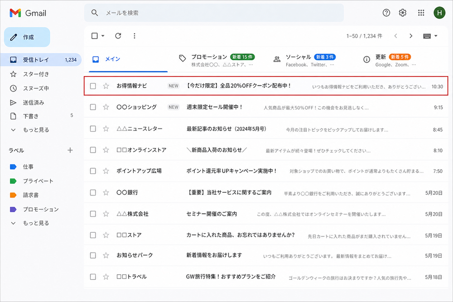This screenshot has width=453, height=302.
Task: Select the 〇〇銀行 email checkbox
Action: tap(93, 192)
